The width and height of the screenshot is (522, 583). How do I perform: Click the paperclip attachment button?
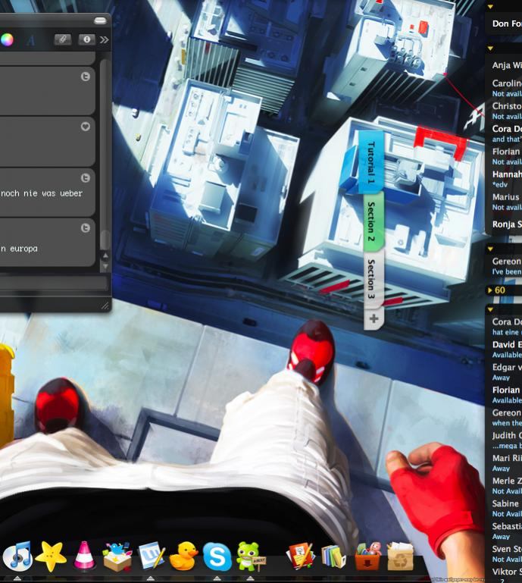63,39
